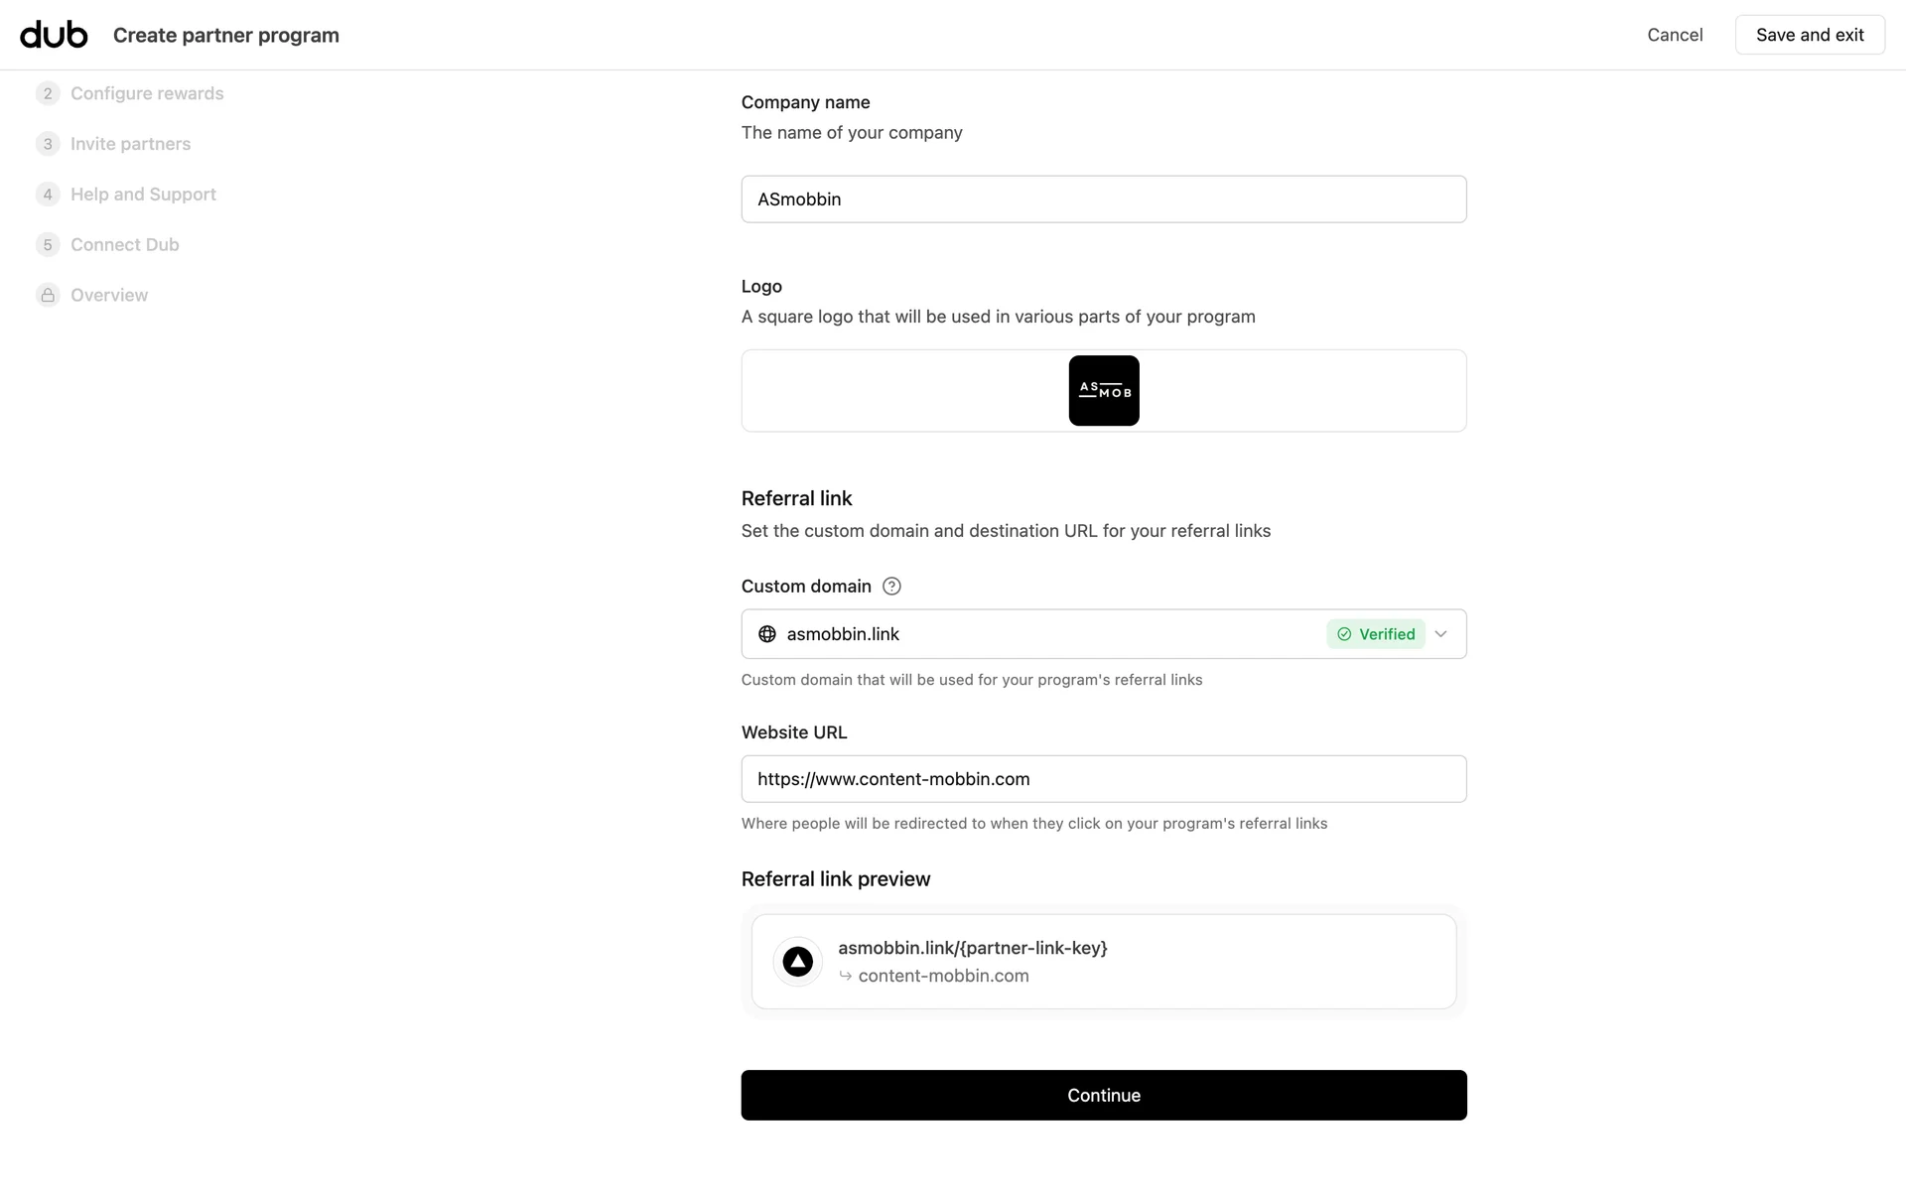
Task: Click the referral preview triangle avatar
Action: point(797,962)
